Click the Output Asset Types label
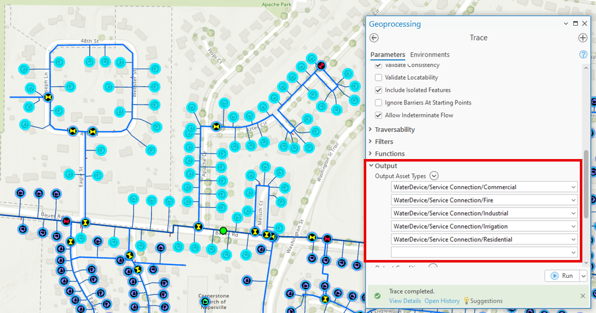This screenshot has width=596, height=313. (401, 176)
